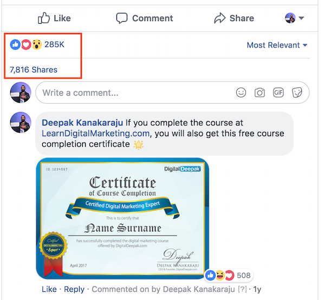The width and height of the screenshot is (325, 300).
Task: Click the heart reaction beside 285K
Action: pyautogui.click(x=26, y=44)
